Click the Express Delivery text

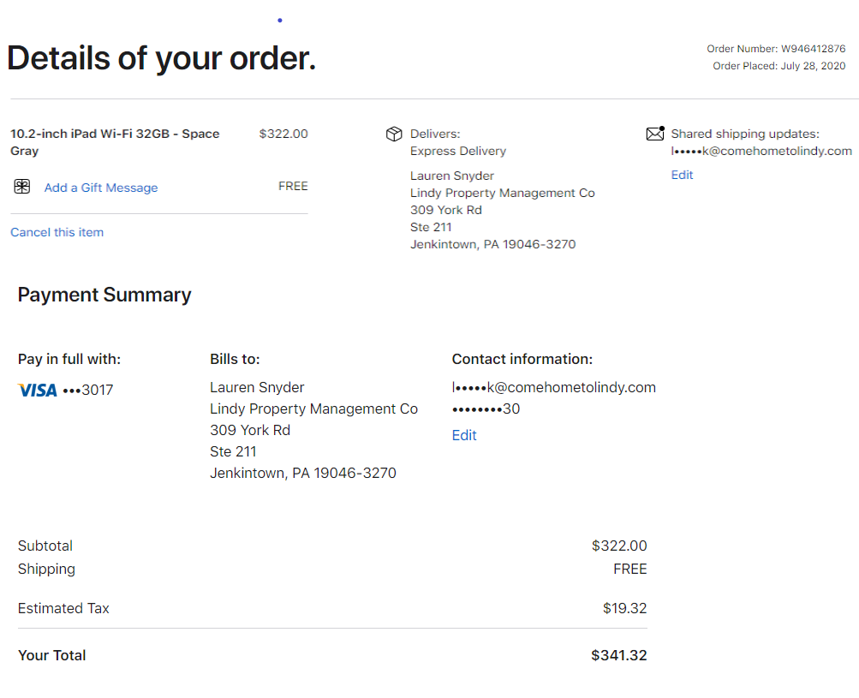(x=458, y=151)
